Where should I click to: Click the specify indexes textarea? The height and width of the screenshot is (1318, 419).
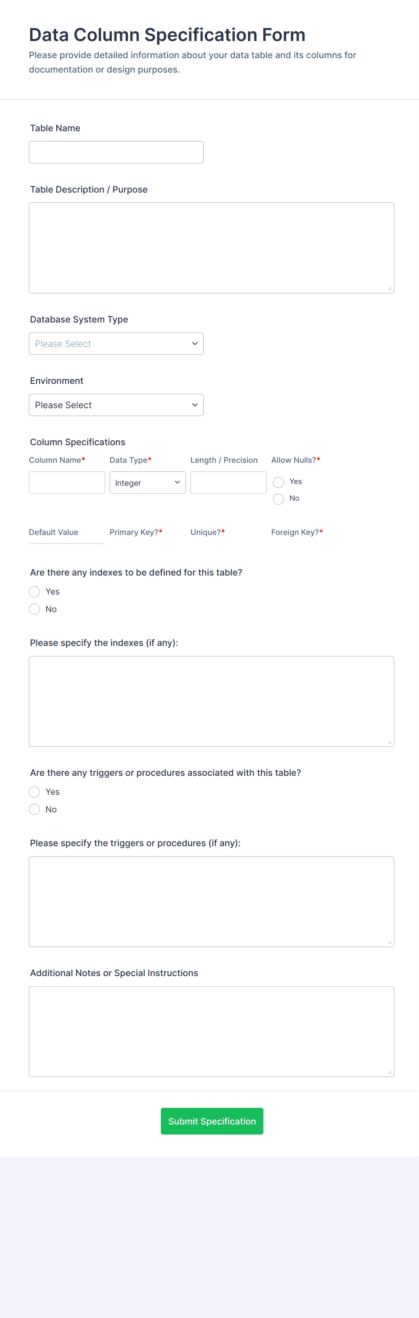(x=211, y=701)
